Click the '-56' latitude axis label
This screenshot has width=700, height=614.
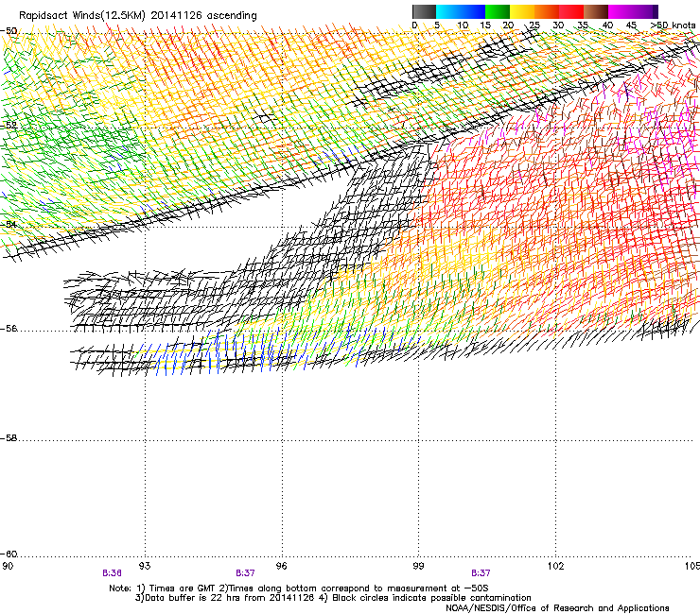coord(9,329)
